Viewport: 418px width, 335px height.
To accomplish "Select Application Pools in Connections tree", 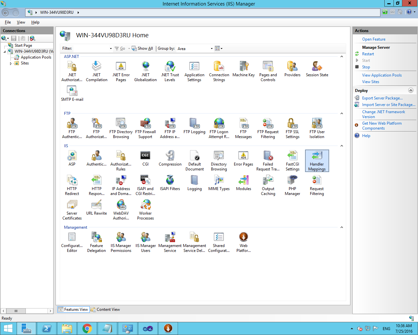I will pos(36,57).
